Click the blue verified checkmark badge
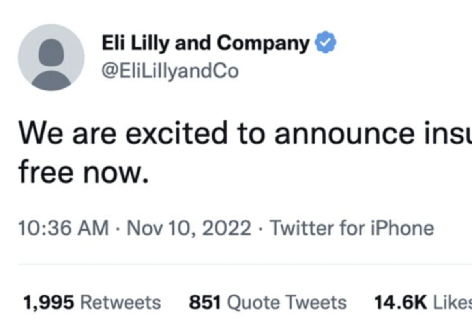472x334 pixels. point(326,42)
